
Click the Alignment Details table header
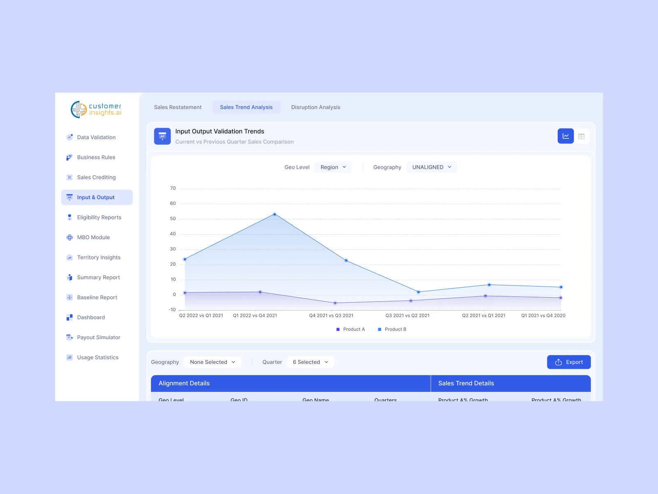point(291,383)
